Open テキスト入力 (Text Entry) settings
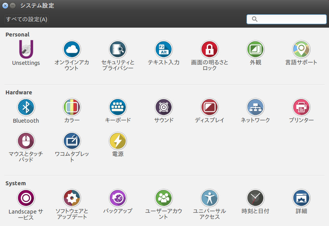 (x=163, y=49)
